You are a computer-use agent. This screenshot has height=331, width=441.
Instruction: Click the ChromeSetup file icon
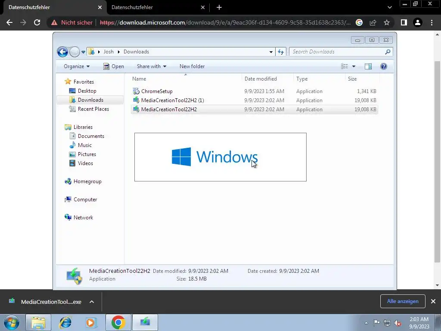point(136,91)
